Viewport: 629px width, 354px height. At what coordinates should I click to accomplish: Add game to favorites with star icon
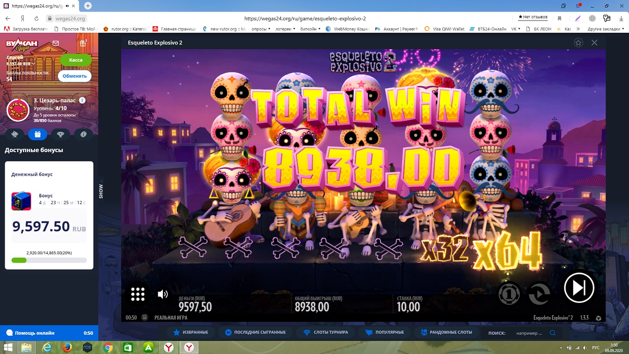(x=578, y=43)
